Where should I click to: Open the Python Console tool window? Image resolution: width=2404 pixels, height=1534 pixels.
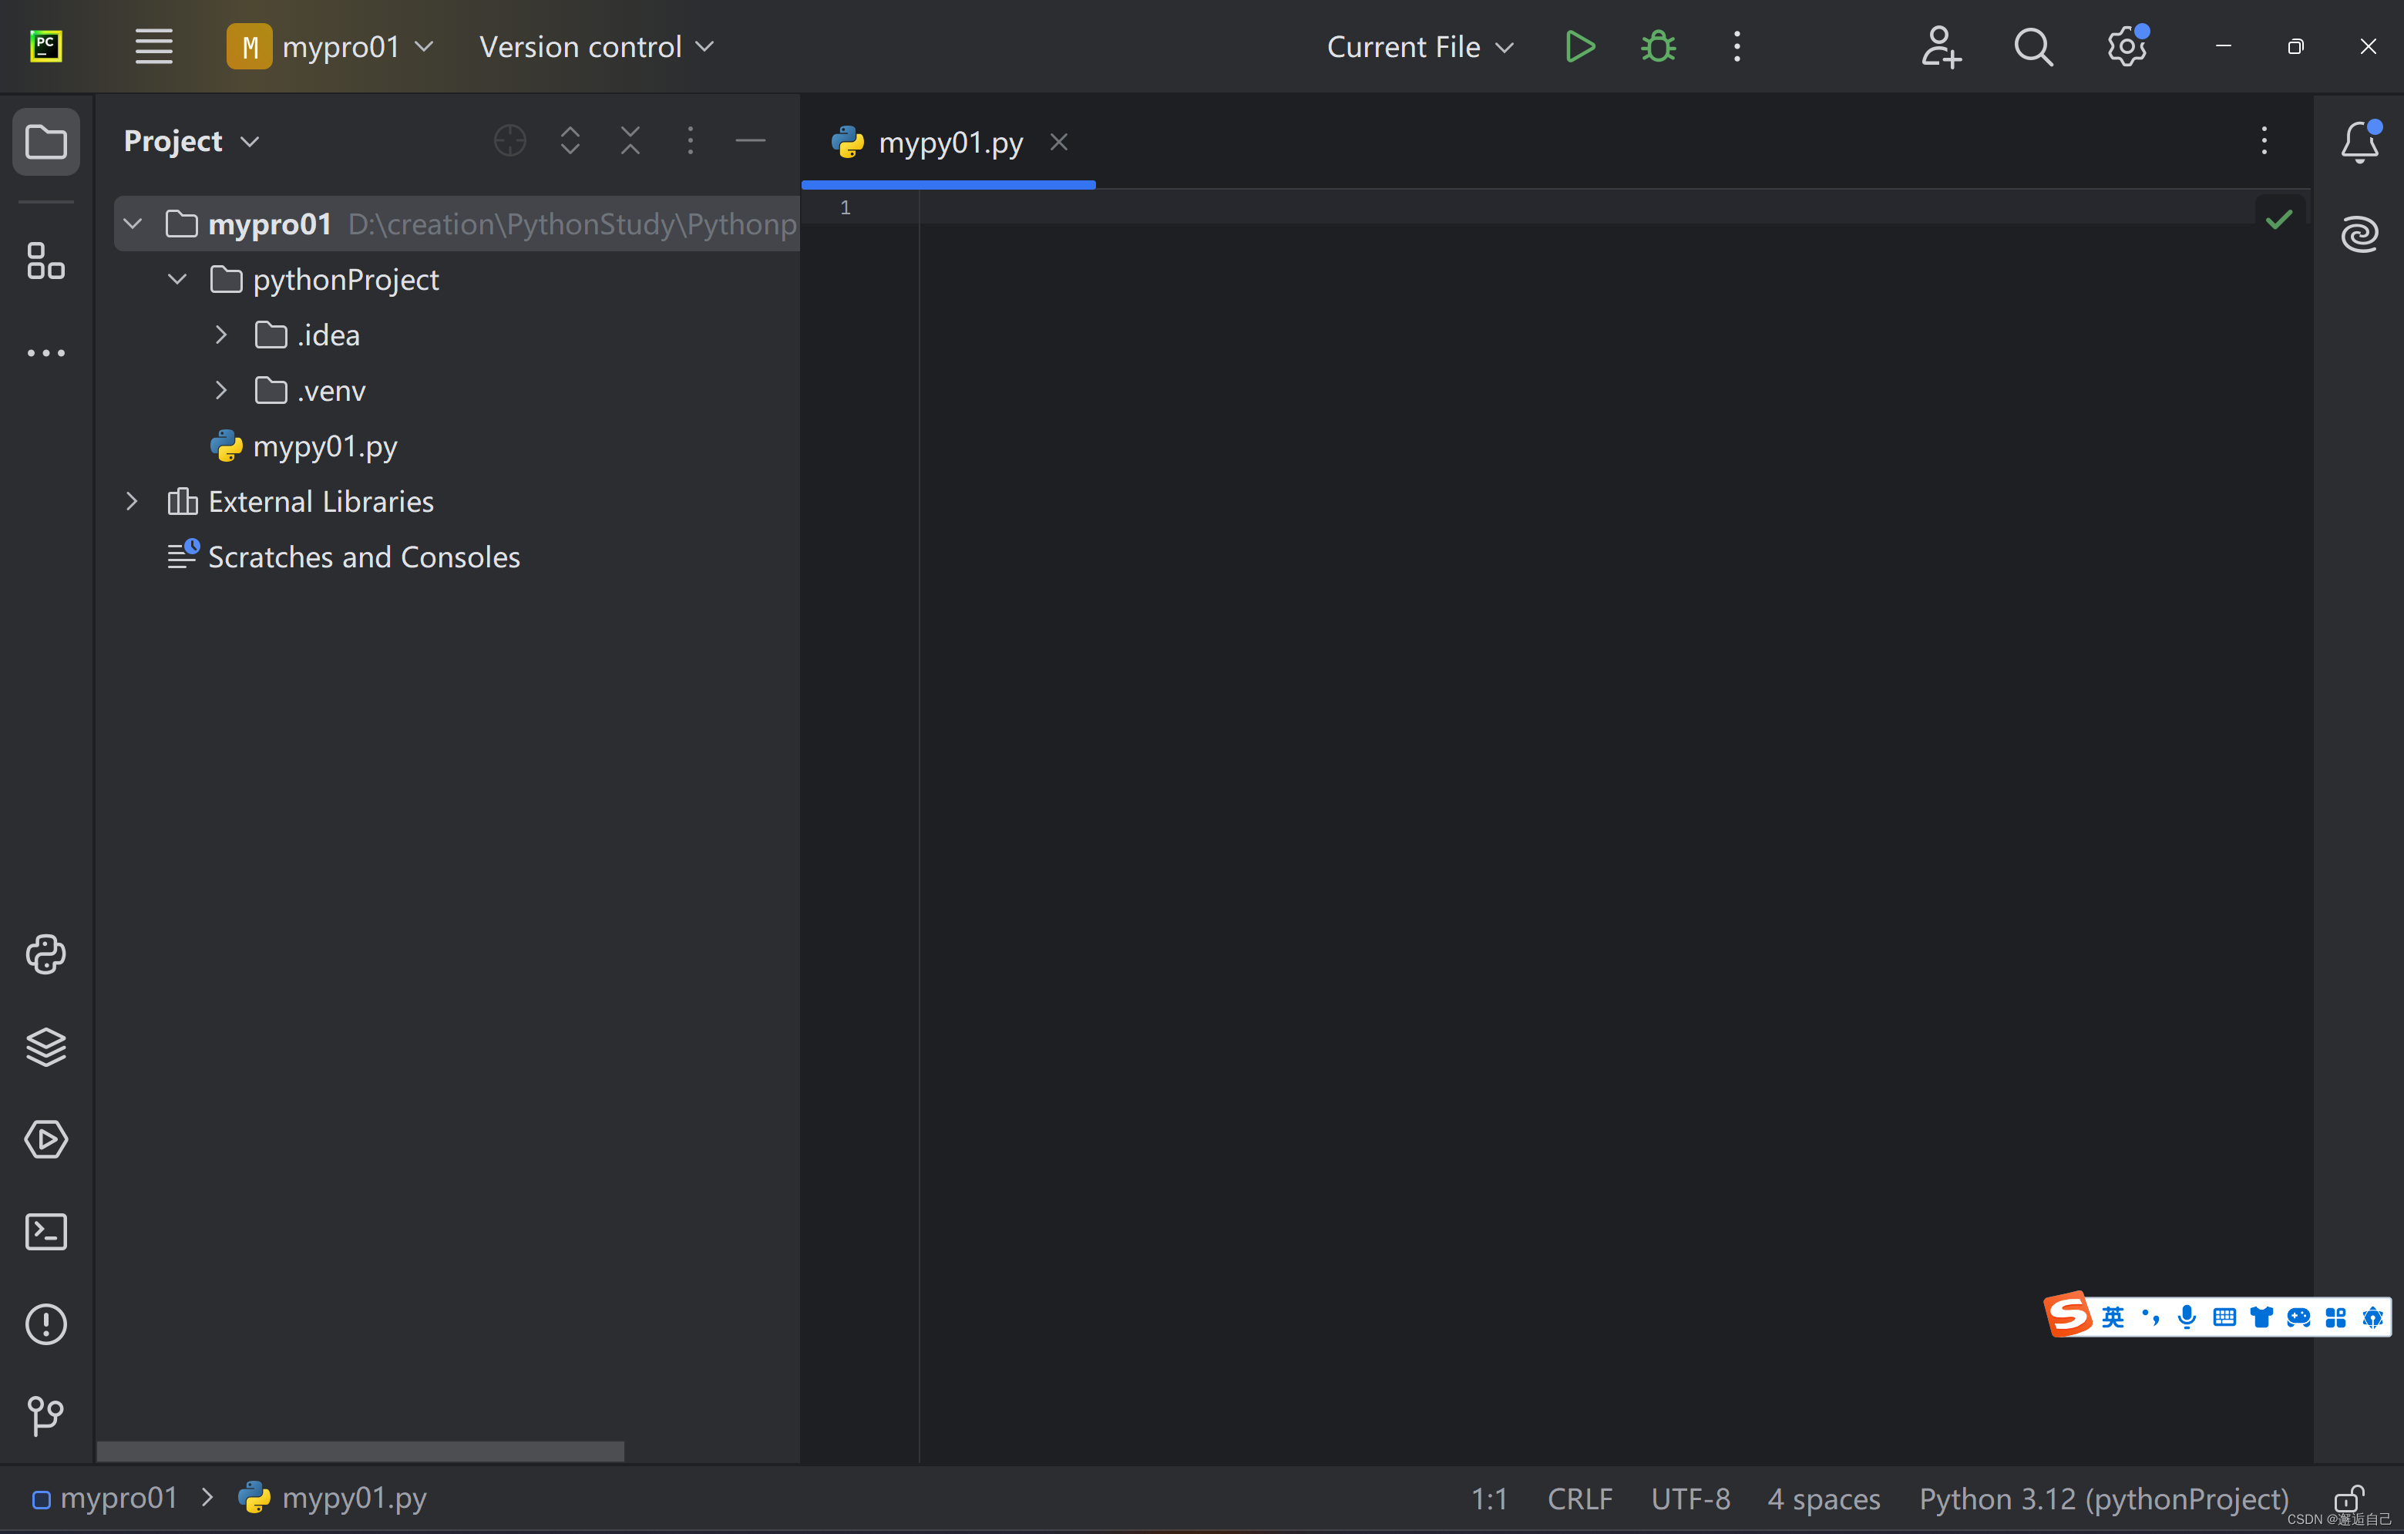tap(46, 955)
